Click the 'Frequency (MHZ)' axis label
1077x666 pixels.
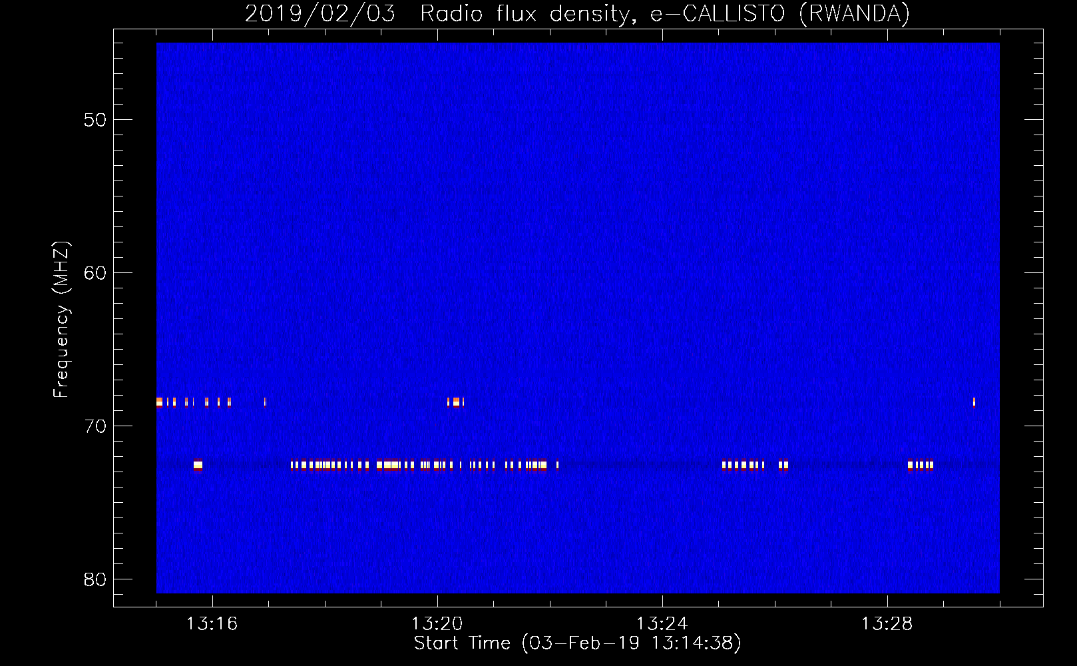[61, 320]
